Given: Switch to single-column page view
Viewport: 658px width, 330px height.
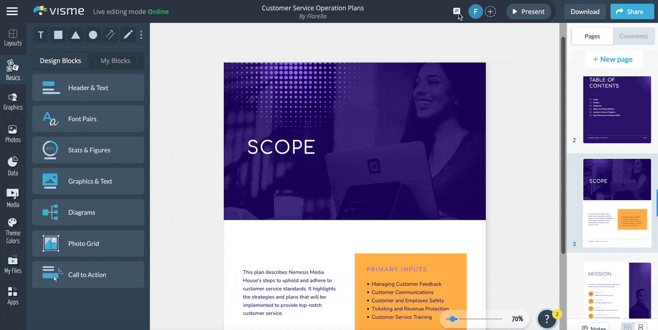Looking at the screenshot, I should tap(640, 327).
